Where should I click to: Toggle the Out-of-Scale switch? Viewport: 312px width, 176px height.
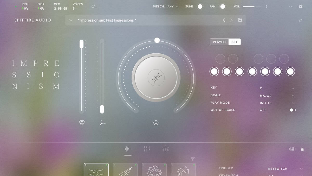(293, 110)
